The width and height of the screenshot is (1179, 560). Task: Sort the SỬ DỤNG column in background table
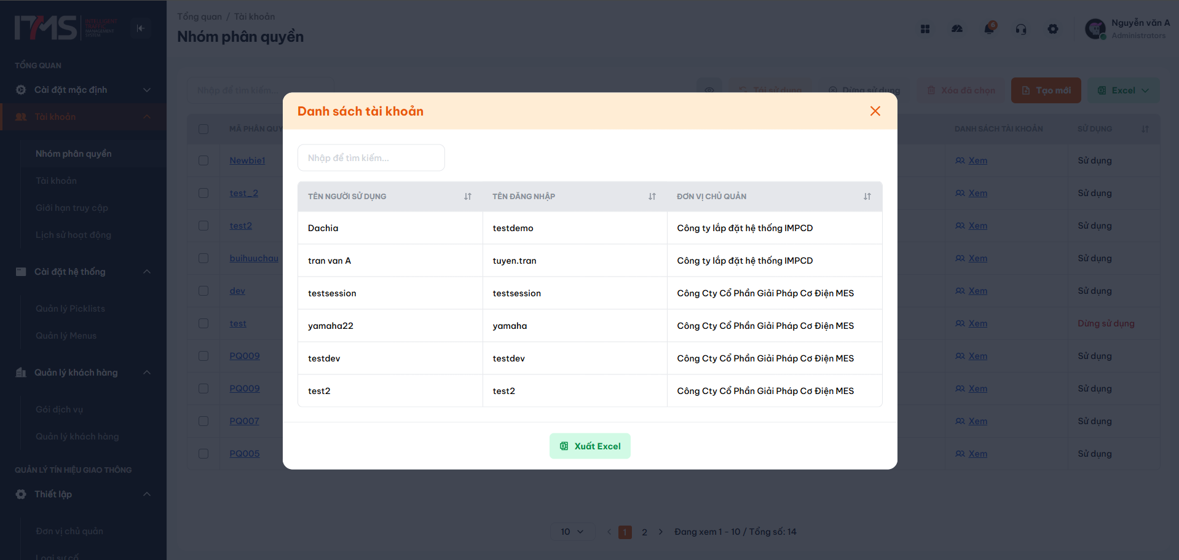1145,129
